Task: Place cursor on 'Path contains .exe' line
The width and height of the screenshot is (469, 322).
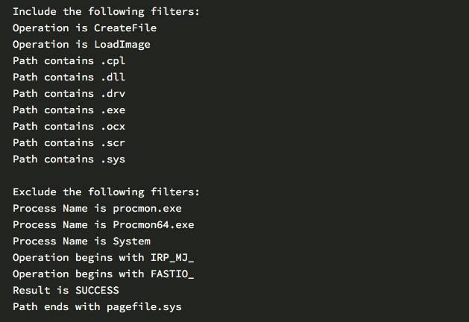Action: point(69,110)
